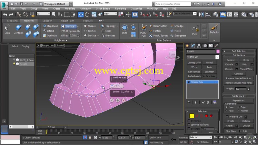The height and width of the screenshot is (145, 258).
Task: Open reference coordinate View dropdown
Action: click(x=110, y=14)
